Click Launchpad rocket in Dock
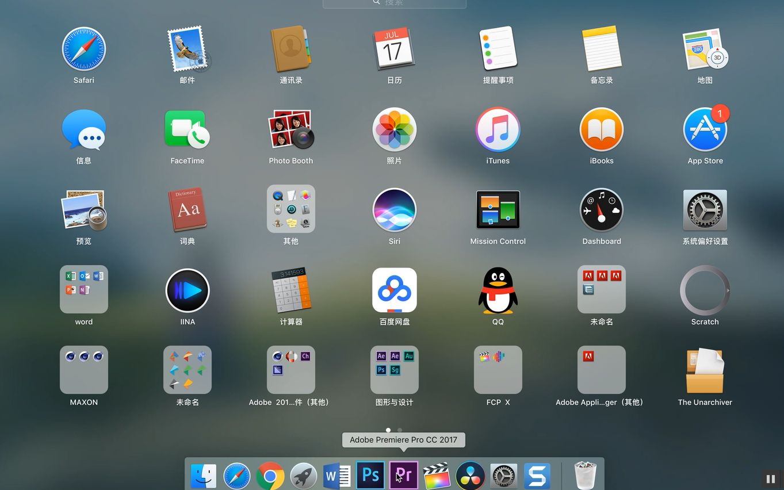784x490 pixels. point(304,476)
